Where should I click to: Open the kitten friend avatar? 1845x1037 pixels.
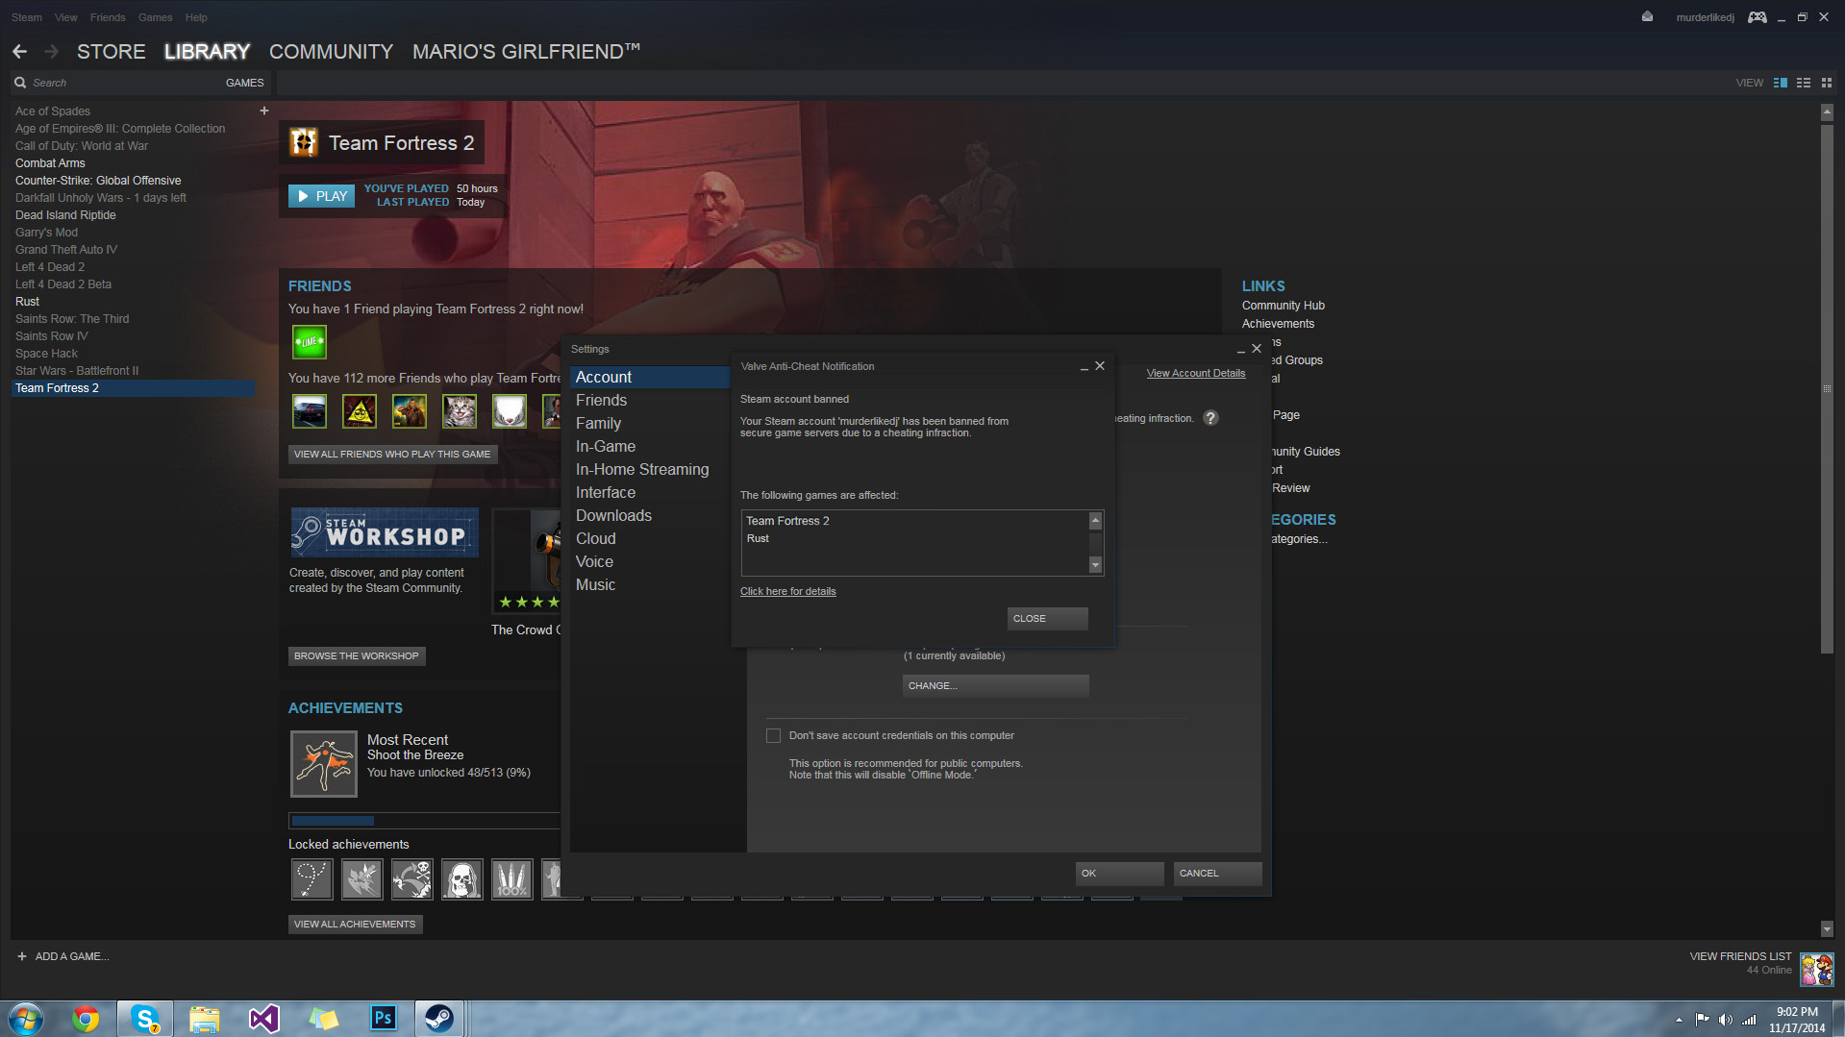[x=459, y=411]
